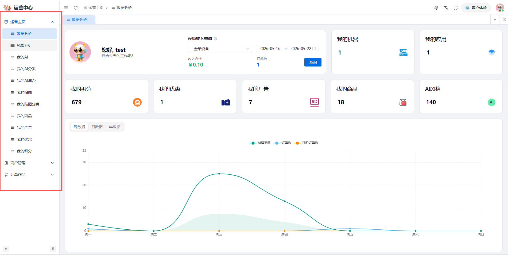This screenshot has height=255, width=508.
Task: Click the 查询 button
Action: click(313, 62)
